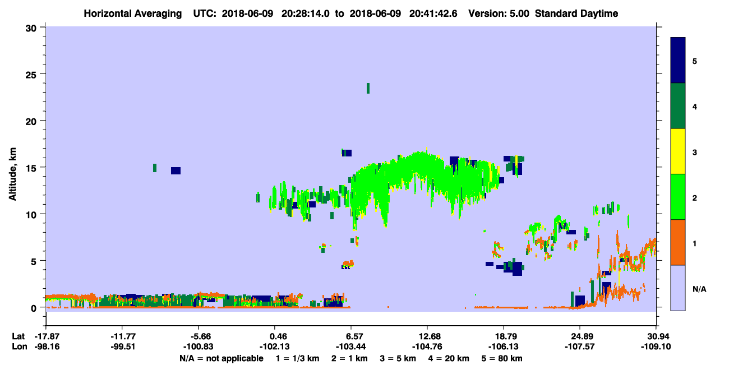Click the colorbar label N/A

click(699, 289)
